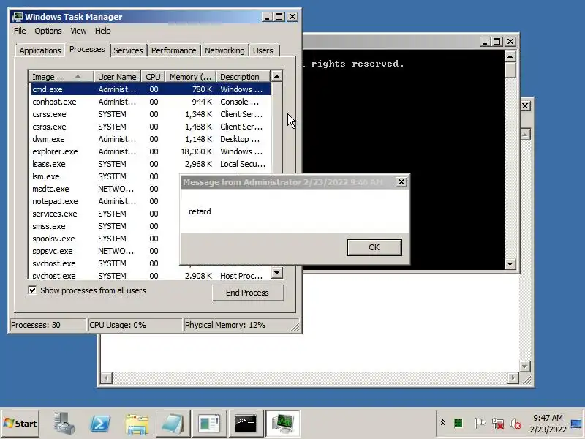Click the network status tray icon
Viewport: 585px width, 439px height.
(498, 424)
